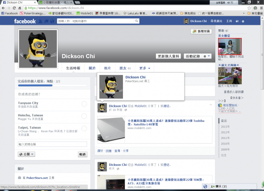Switch to the 相片 tab

click(x=107, y=68)
